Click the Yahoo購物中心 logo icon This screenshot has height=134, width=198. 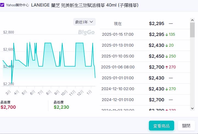click(2, 5)
